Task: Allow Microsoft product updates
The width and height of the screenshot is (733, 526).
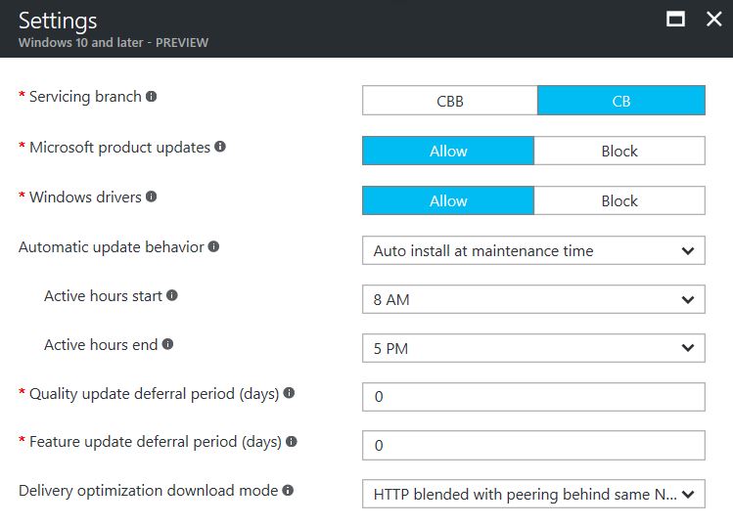Action: (448, 151)
